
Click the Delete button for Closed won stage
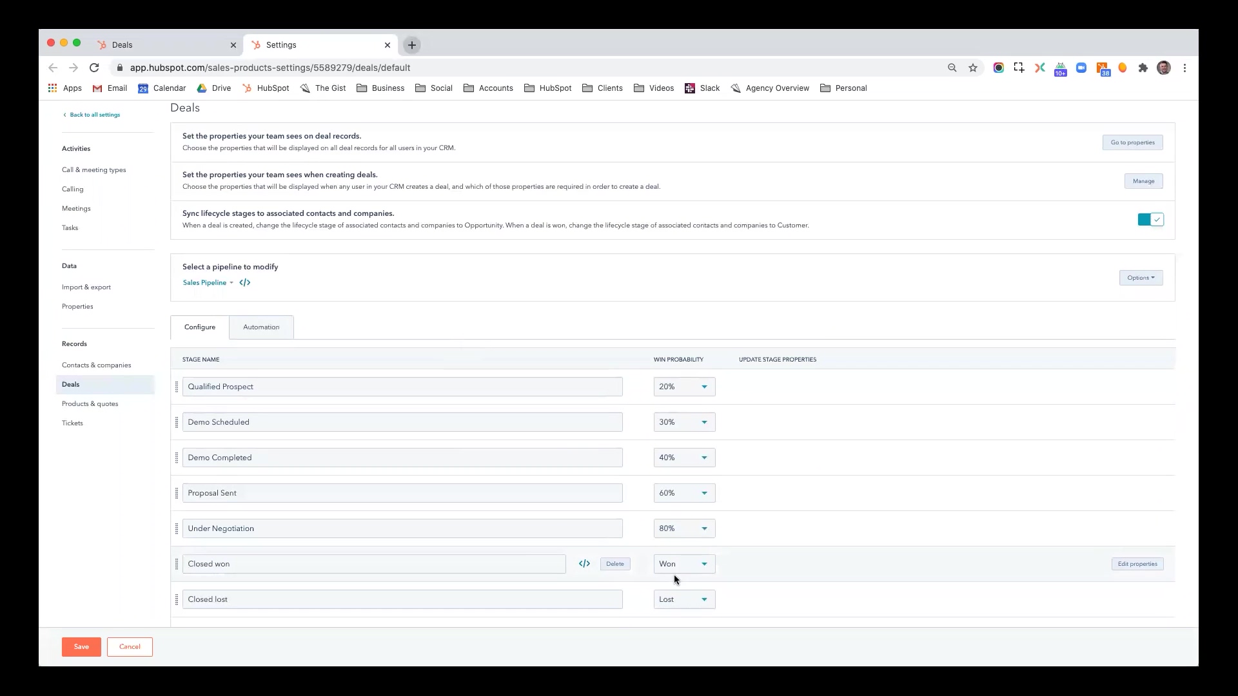coord(614,563)
